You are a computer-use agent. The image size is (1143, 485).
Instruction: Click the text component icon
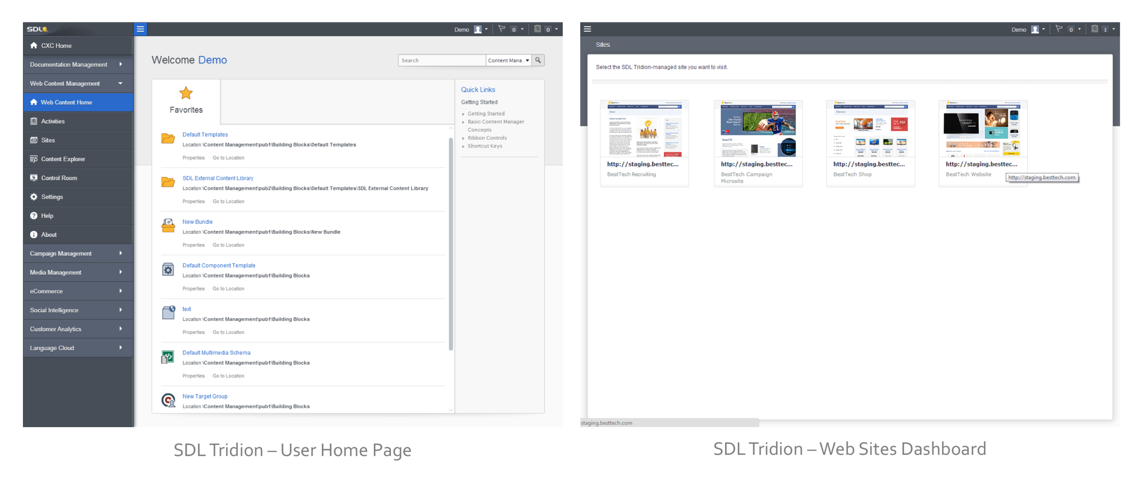pos(169,312)
